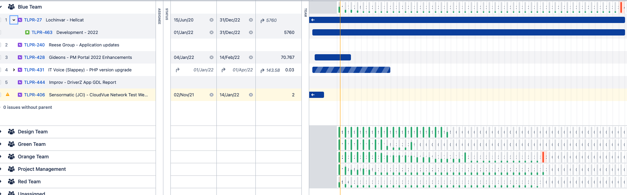Image resolution: width=627 pixels, height=195 pixels.
Task: Click the epic icon beside TLPR-240
Action: click(20, 45)
